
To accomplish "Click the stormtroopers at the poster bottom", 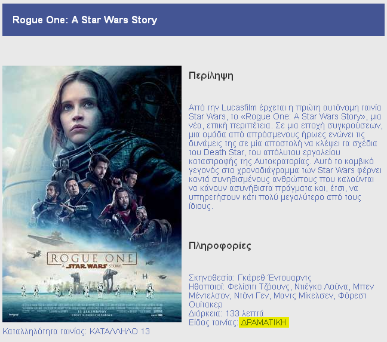I will point(90,291).
